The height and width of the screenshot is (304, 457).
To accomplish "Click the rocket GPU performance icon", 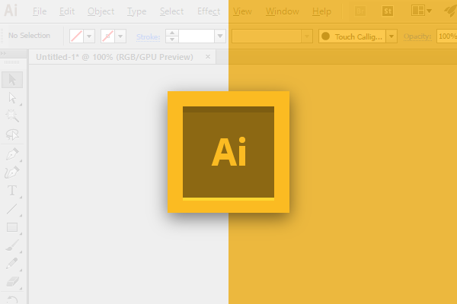I will coord(450,11).
